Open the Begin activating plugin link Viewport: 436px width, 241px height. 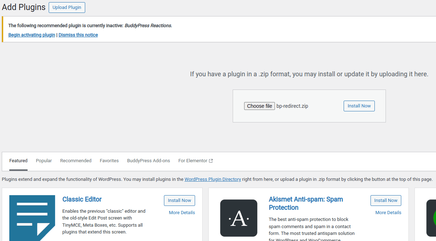[x=32, y=35]
